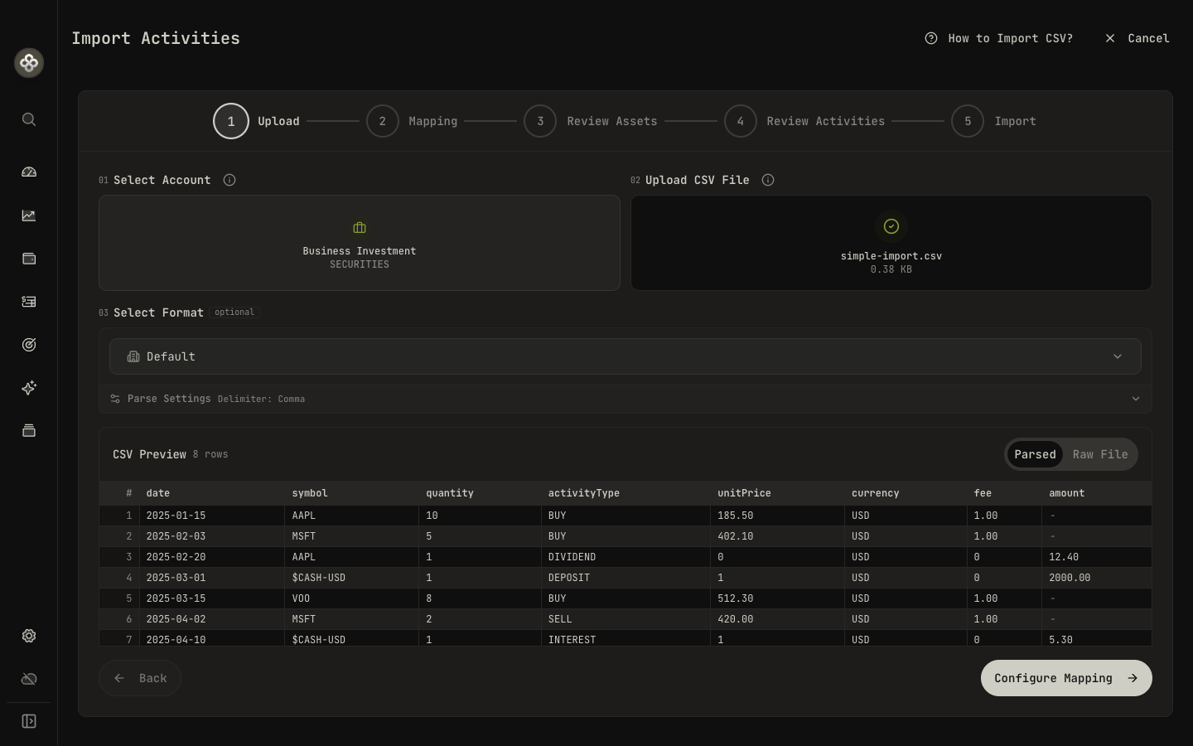Go to step 3 Review Assets
Viewport: 1193px width, 746px height.
click(x=591, y=121)
